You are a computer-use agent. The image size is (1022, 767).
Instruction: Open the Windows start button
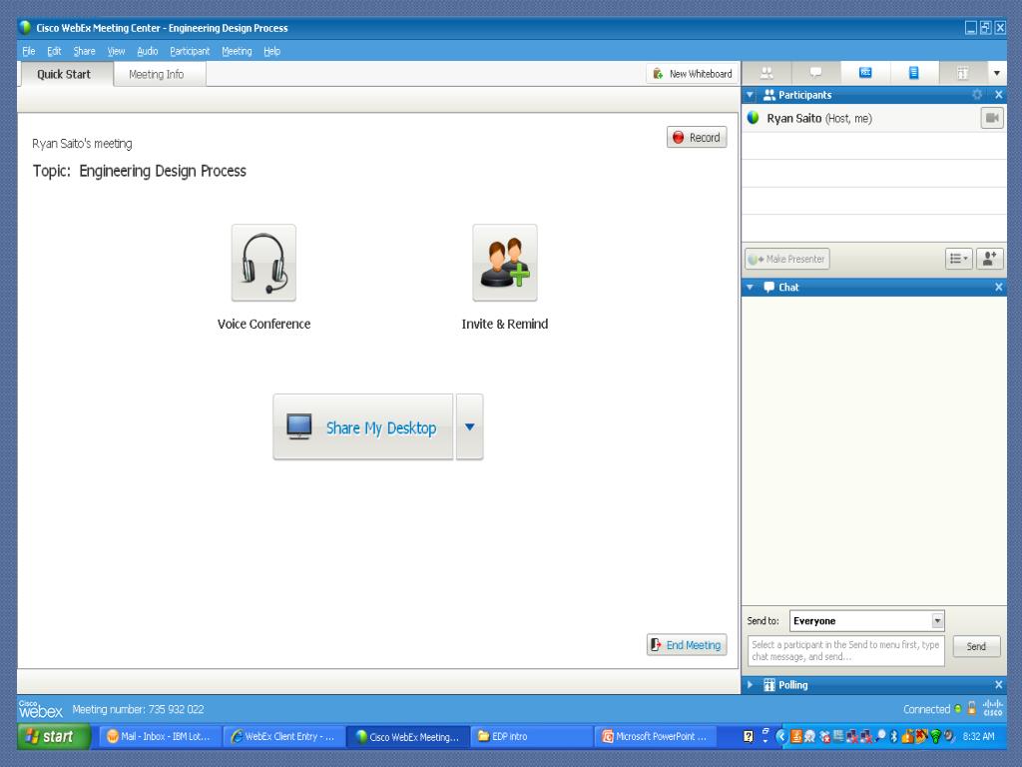pos(54,736)
